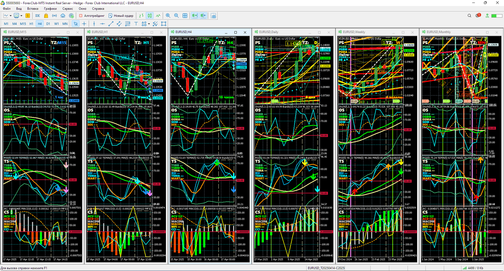Screen dimensions: 504x271
Task: Select the M15 timeframe
Action: [23, 24]
